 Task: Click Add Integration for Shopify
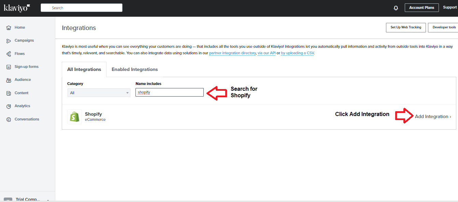point(433,116)
